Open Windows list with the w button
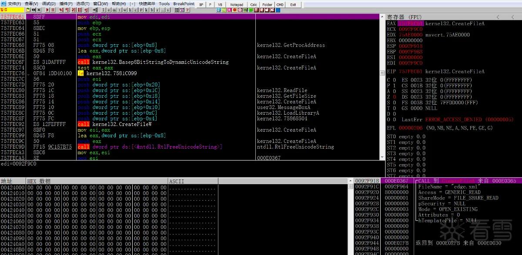Image resolution: width=522 pixels, height=255 pixels. click(x=124, y=10)
